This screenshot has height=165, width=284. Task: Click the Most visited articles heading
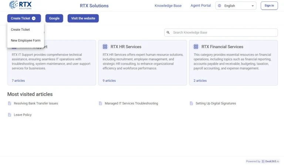click(x=30, y=94)
